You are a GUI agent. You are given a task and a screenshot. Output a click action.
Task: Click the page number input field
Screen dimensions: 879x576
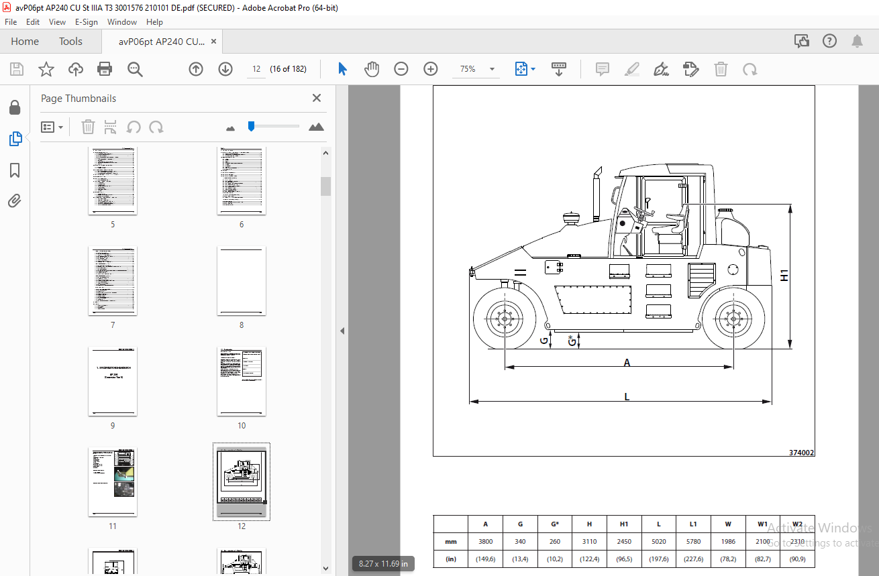(x=256, y=69)
